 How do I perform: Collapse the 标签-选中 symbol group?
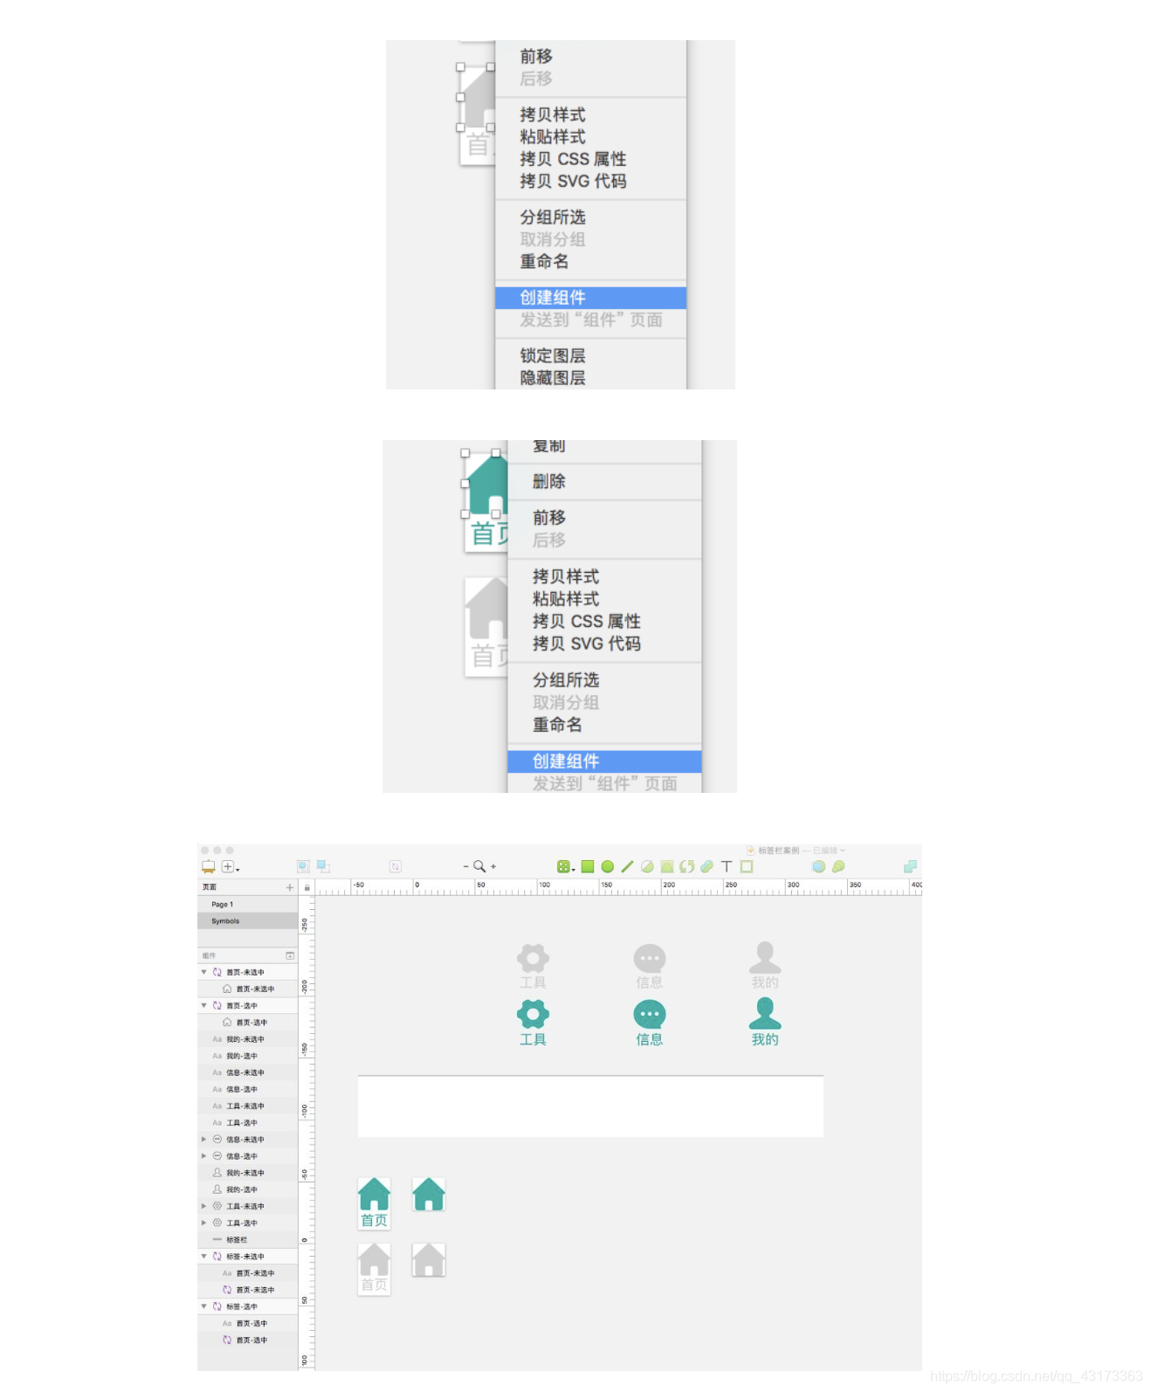click(x=204, y=1306)
